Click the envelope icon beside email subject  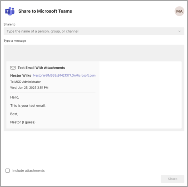click(x=13, y=68)
